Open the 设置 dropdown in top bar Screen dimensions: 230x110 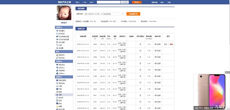[170, 2]
